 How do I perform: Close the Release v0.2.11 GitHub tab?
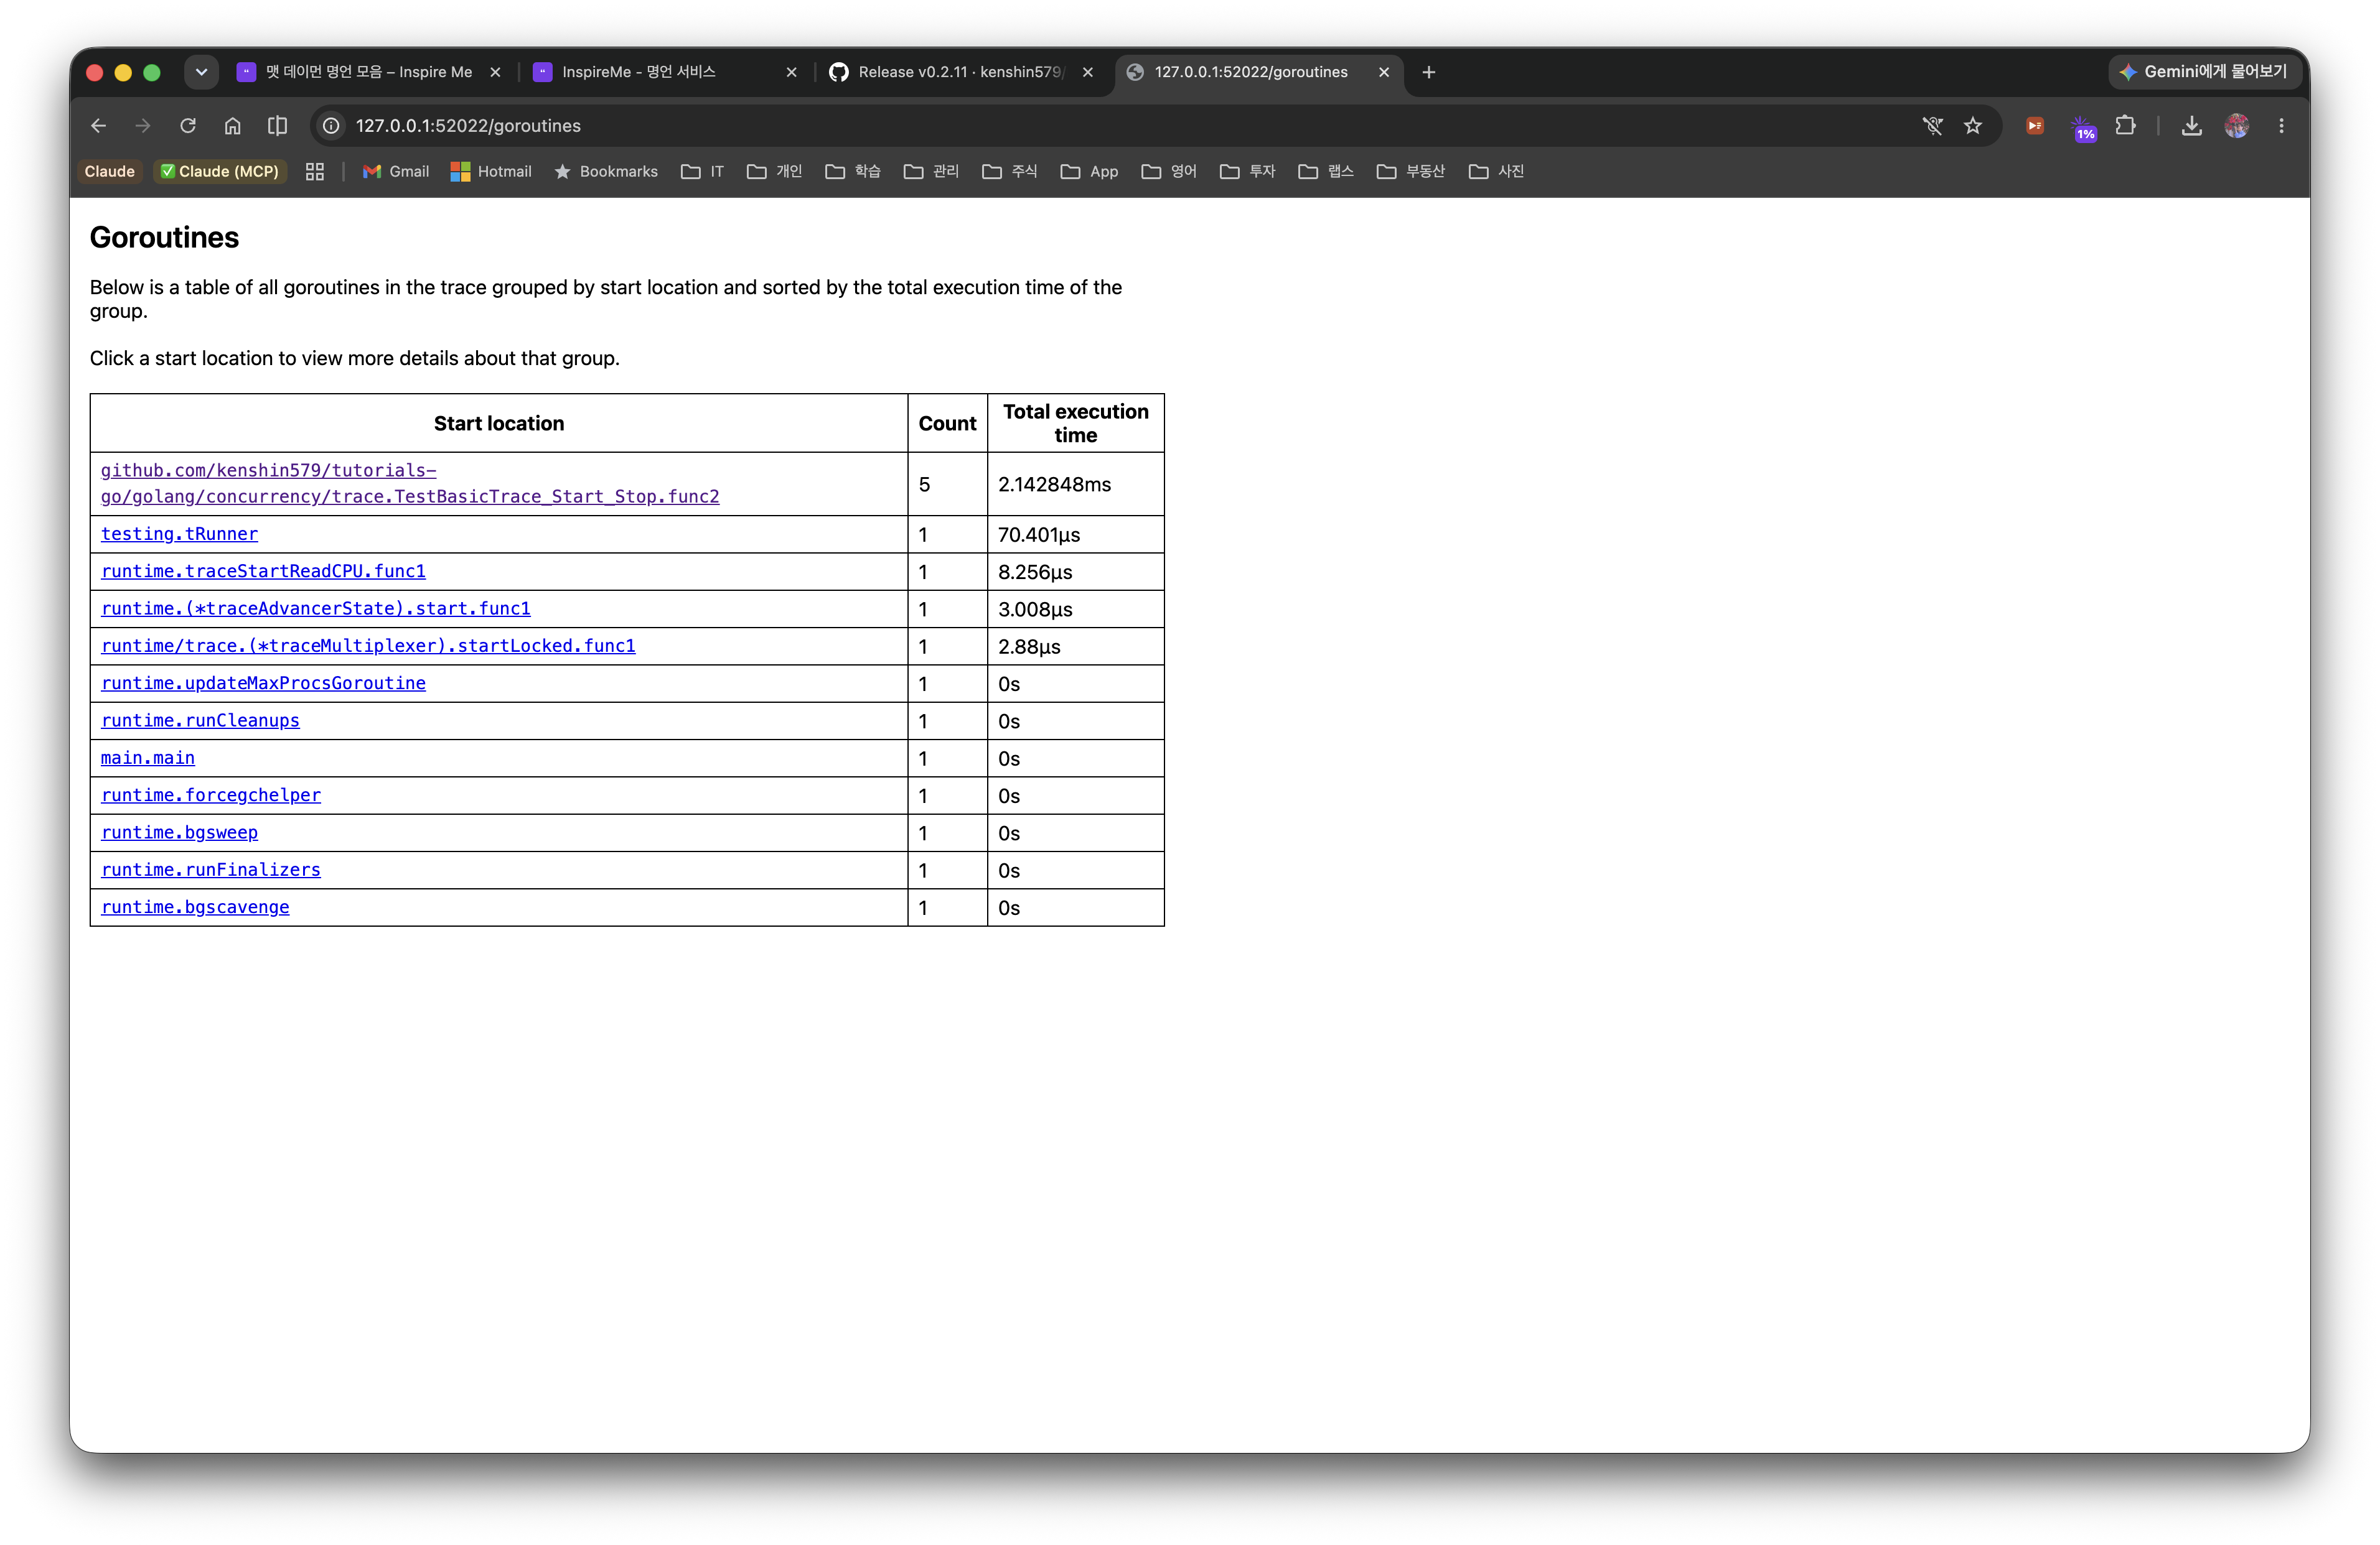click(1087, 72)
